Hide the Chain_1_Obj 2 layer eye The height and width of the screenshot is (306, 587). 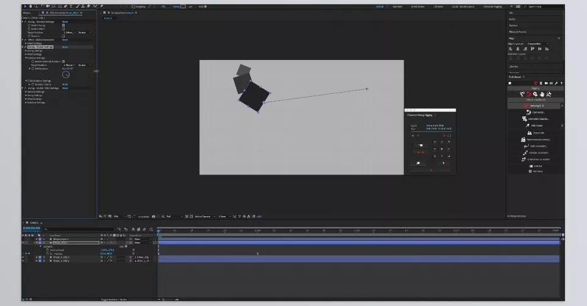tap(23, 257)
